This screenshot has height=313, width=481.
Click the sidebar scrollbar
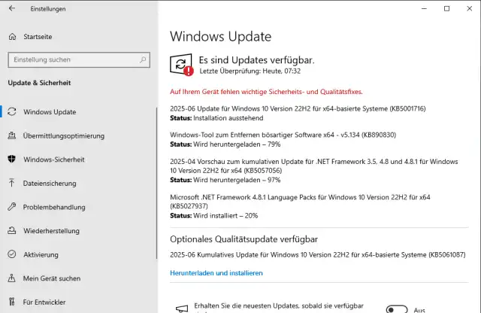(157, 183)
